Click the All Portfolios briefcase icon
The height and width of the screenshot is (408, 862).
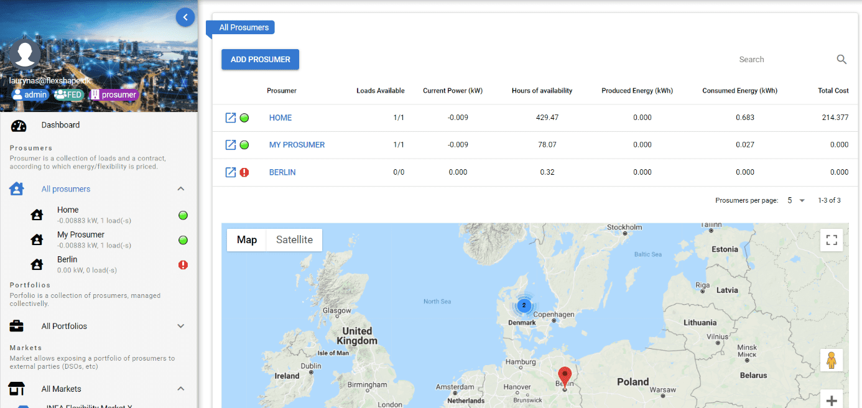17,326
